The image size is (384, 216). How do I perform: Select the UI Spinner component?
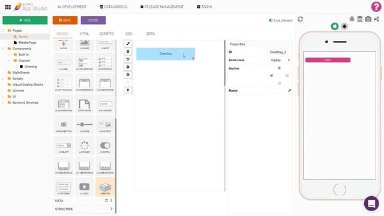click(x=84, y=146)
